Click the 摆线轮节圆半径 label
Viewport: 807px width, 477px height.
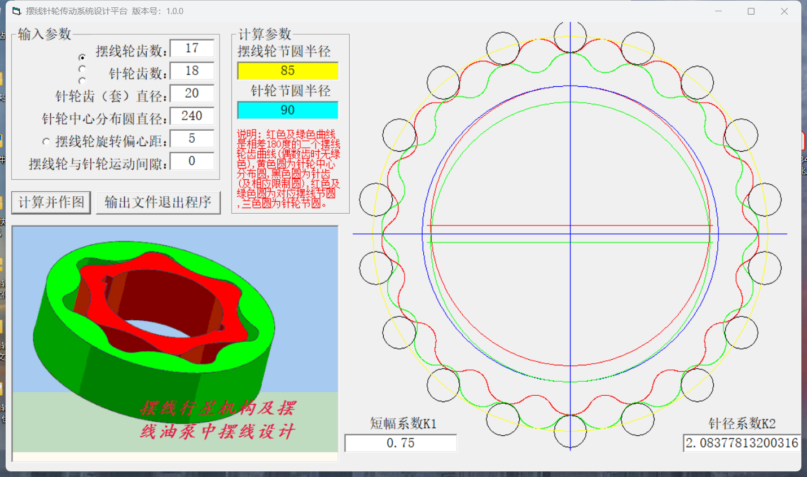point(284,51)
